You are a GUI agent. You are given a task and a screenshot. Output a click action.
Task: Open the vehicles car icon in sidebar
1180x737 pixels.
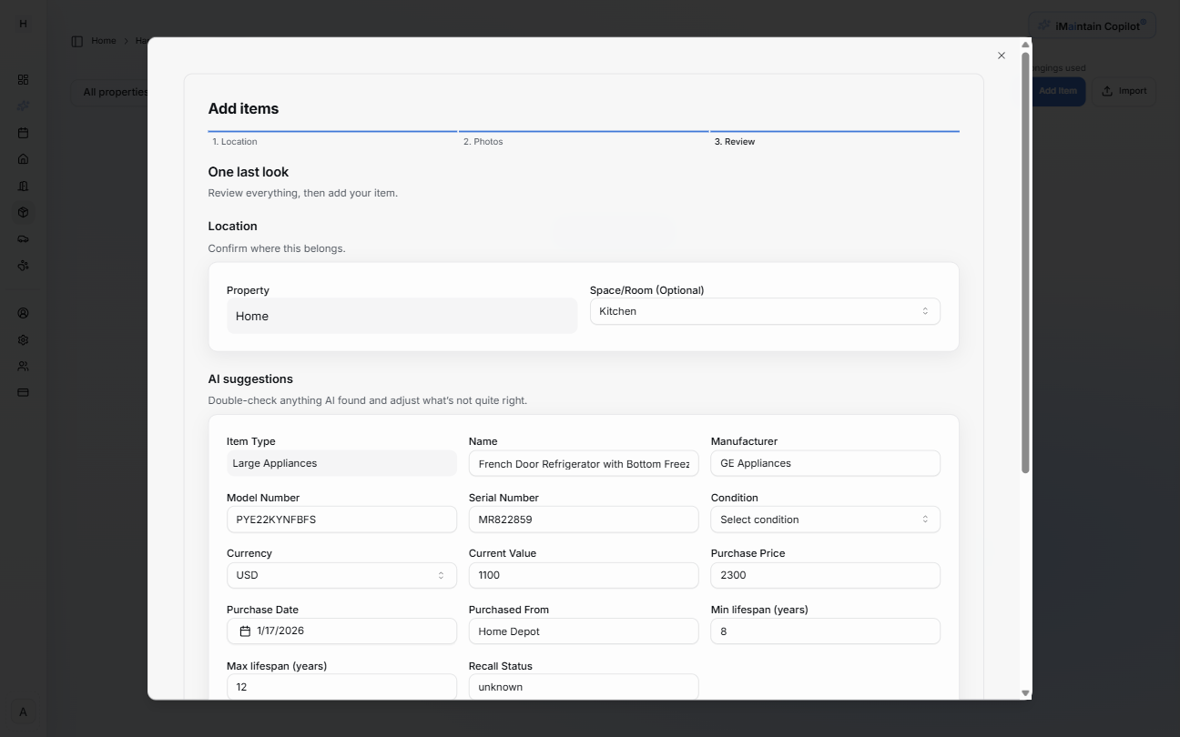23,238
